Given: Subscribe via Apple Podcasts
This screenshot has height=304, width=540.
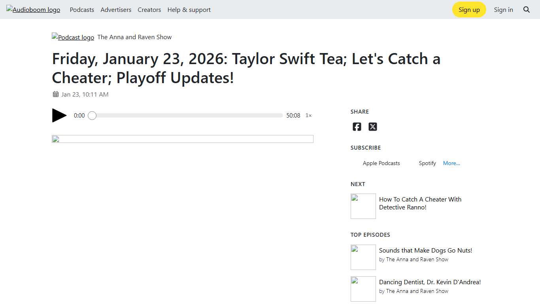Looking at the screenshot, I should click(381, 163).
